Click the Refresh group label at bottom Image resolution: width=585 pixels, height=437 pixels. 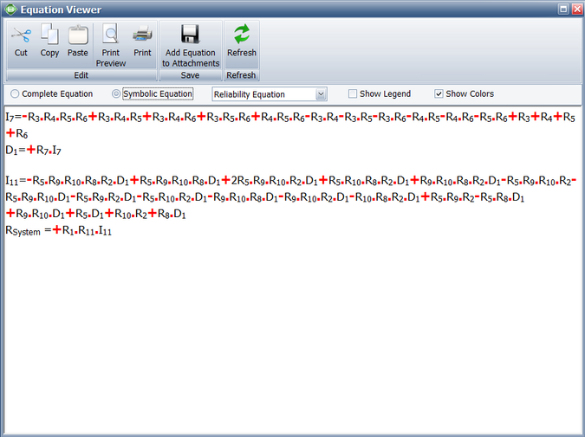pyautogui.click(x=241, y=75)
